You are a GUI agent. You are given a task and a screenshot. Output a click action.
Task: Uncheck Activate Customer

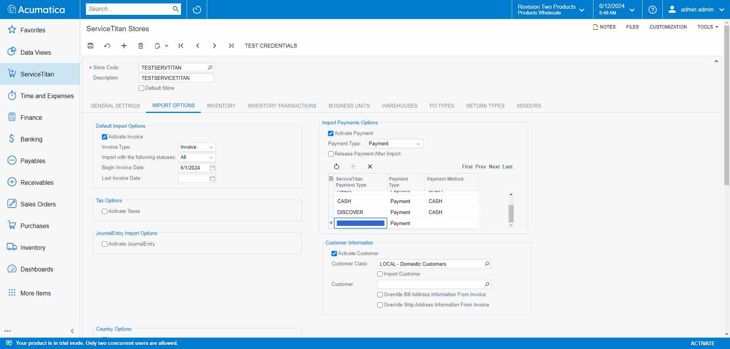pyautogui.click(x=334, y=254)
